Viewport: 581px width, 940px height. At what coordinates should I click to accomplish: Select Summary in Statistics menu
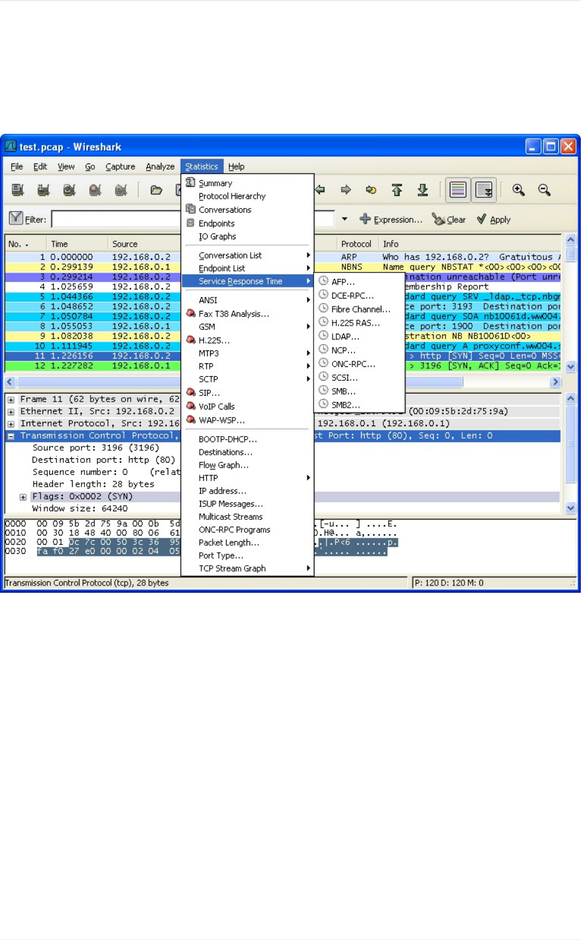(x=248, y=183)
